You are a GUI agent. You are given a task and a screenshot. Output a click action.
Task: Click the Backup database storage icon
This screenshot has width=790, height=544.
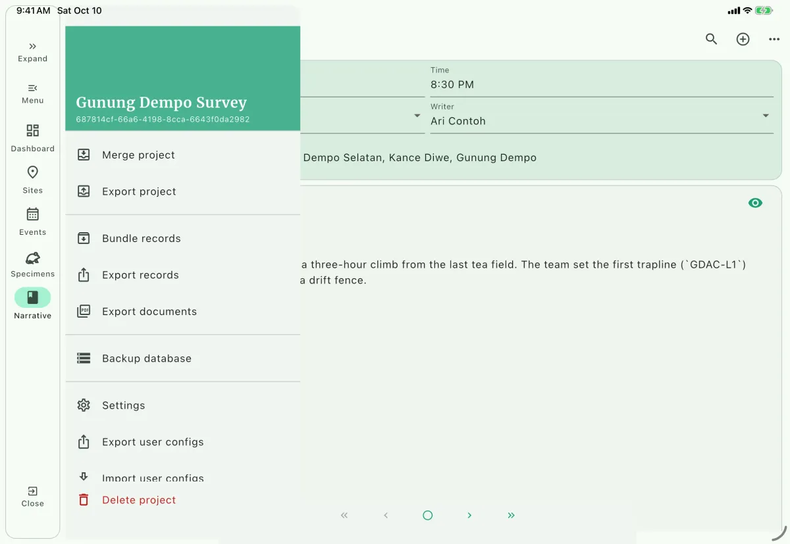tap(84, 359)
